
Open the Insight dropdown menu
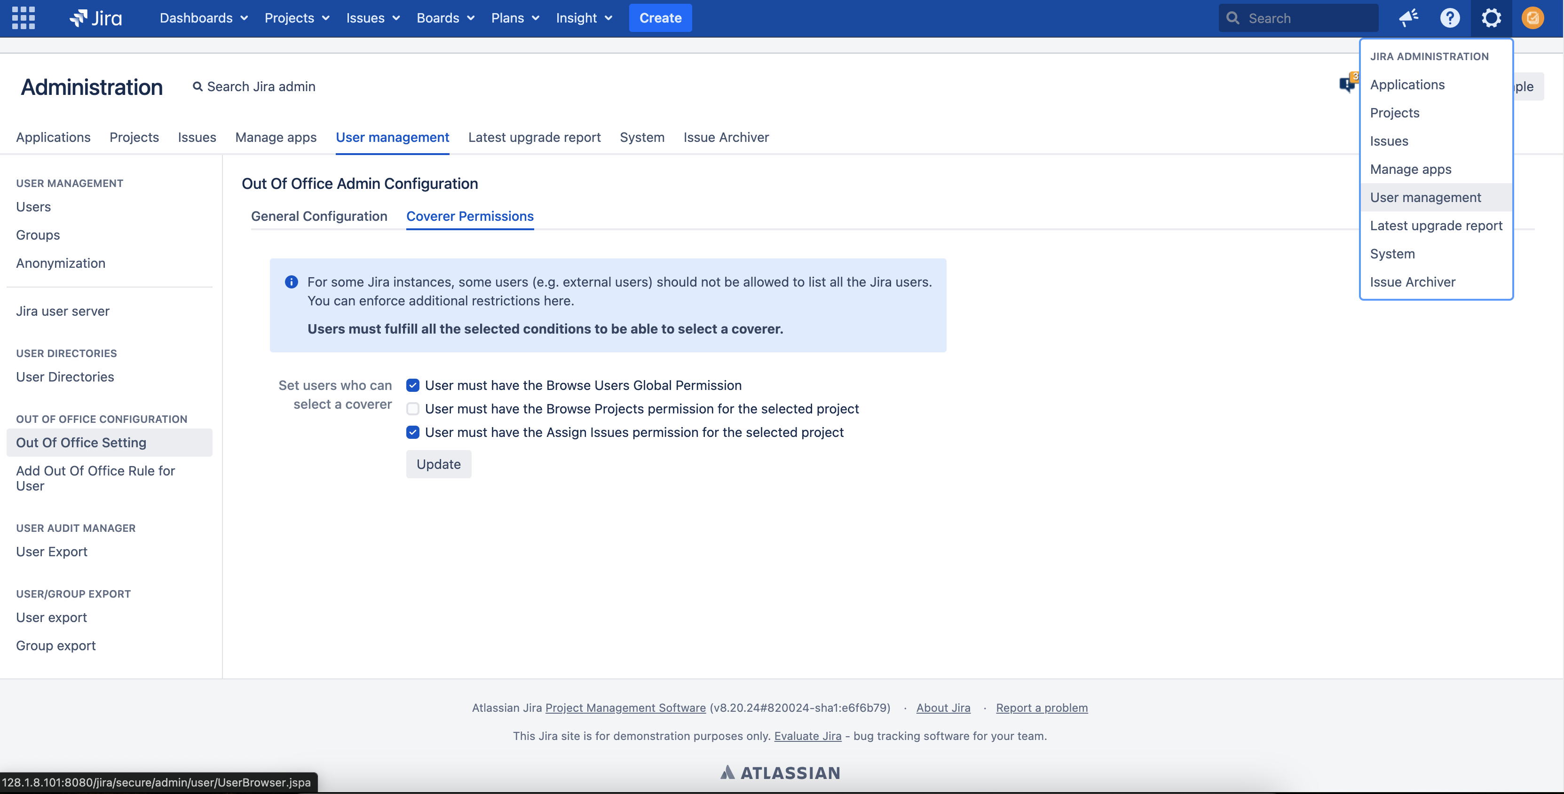pos(584,17)
